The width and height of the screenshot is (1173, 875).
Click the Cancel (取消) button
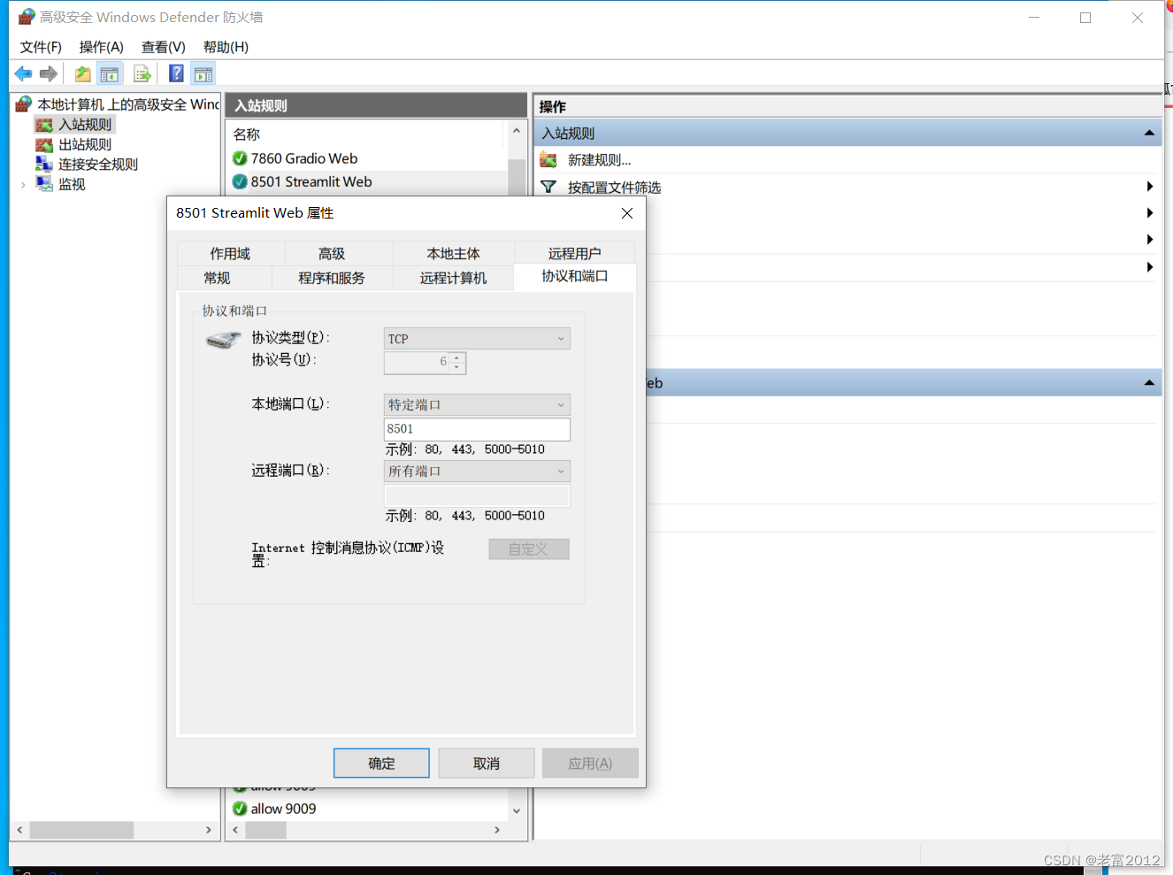(x=487, y=764)
